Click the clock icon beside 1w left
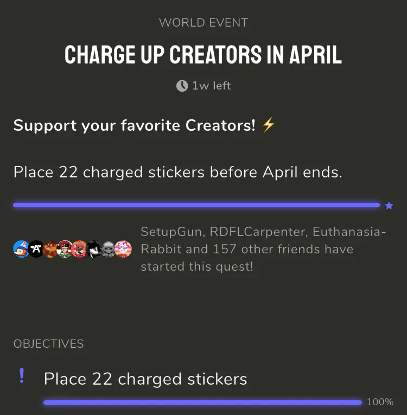 [182, 86]
